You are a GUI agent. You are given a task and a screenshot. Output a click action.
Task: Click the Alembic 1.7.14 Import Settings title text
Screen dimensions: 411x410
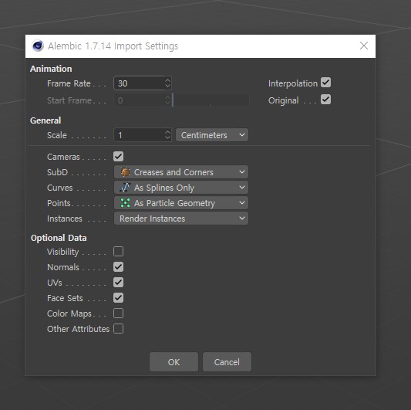tap(113, 46)
